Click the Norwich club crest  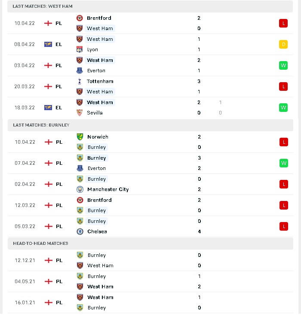tap(80, 137)
